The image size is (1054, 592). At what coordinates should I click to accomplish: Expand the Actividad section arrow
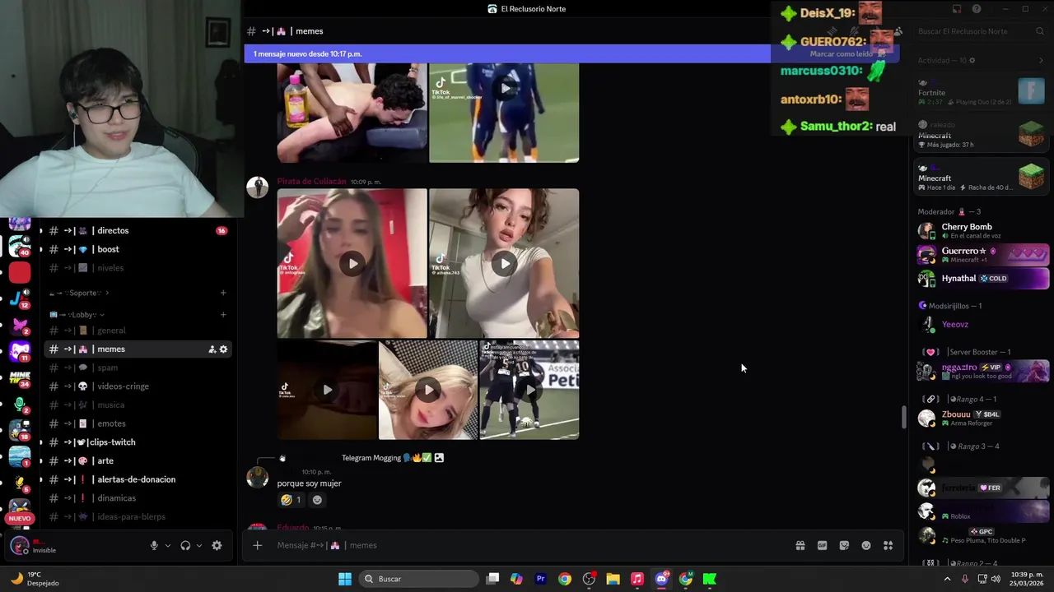click(x=1041, y=60)
